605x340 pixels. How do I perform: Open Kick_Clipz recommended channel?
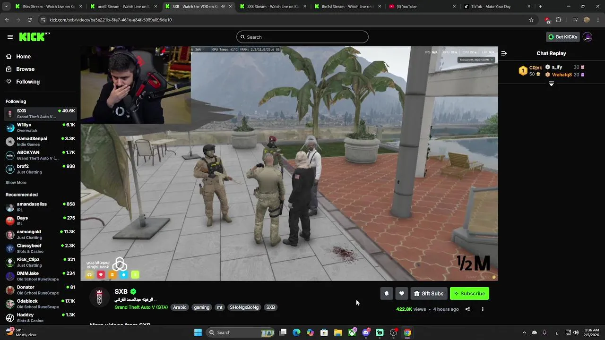[x=40, y=262]
